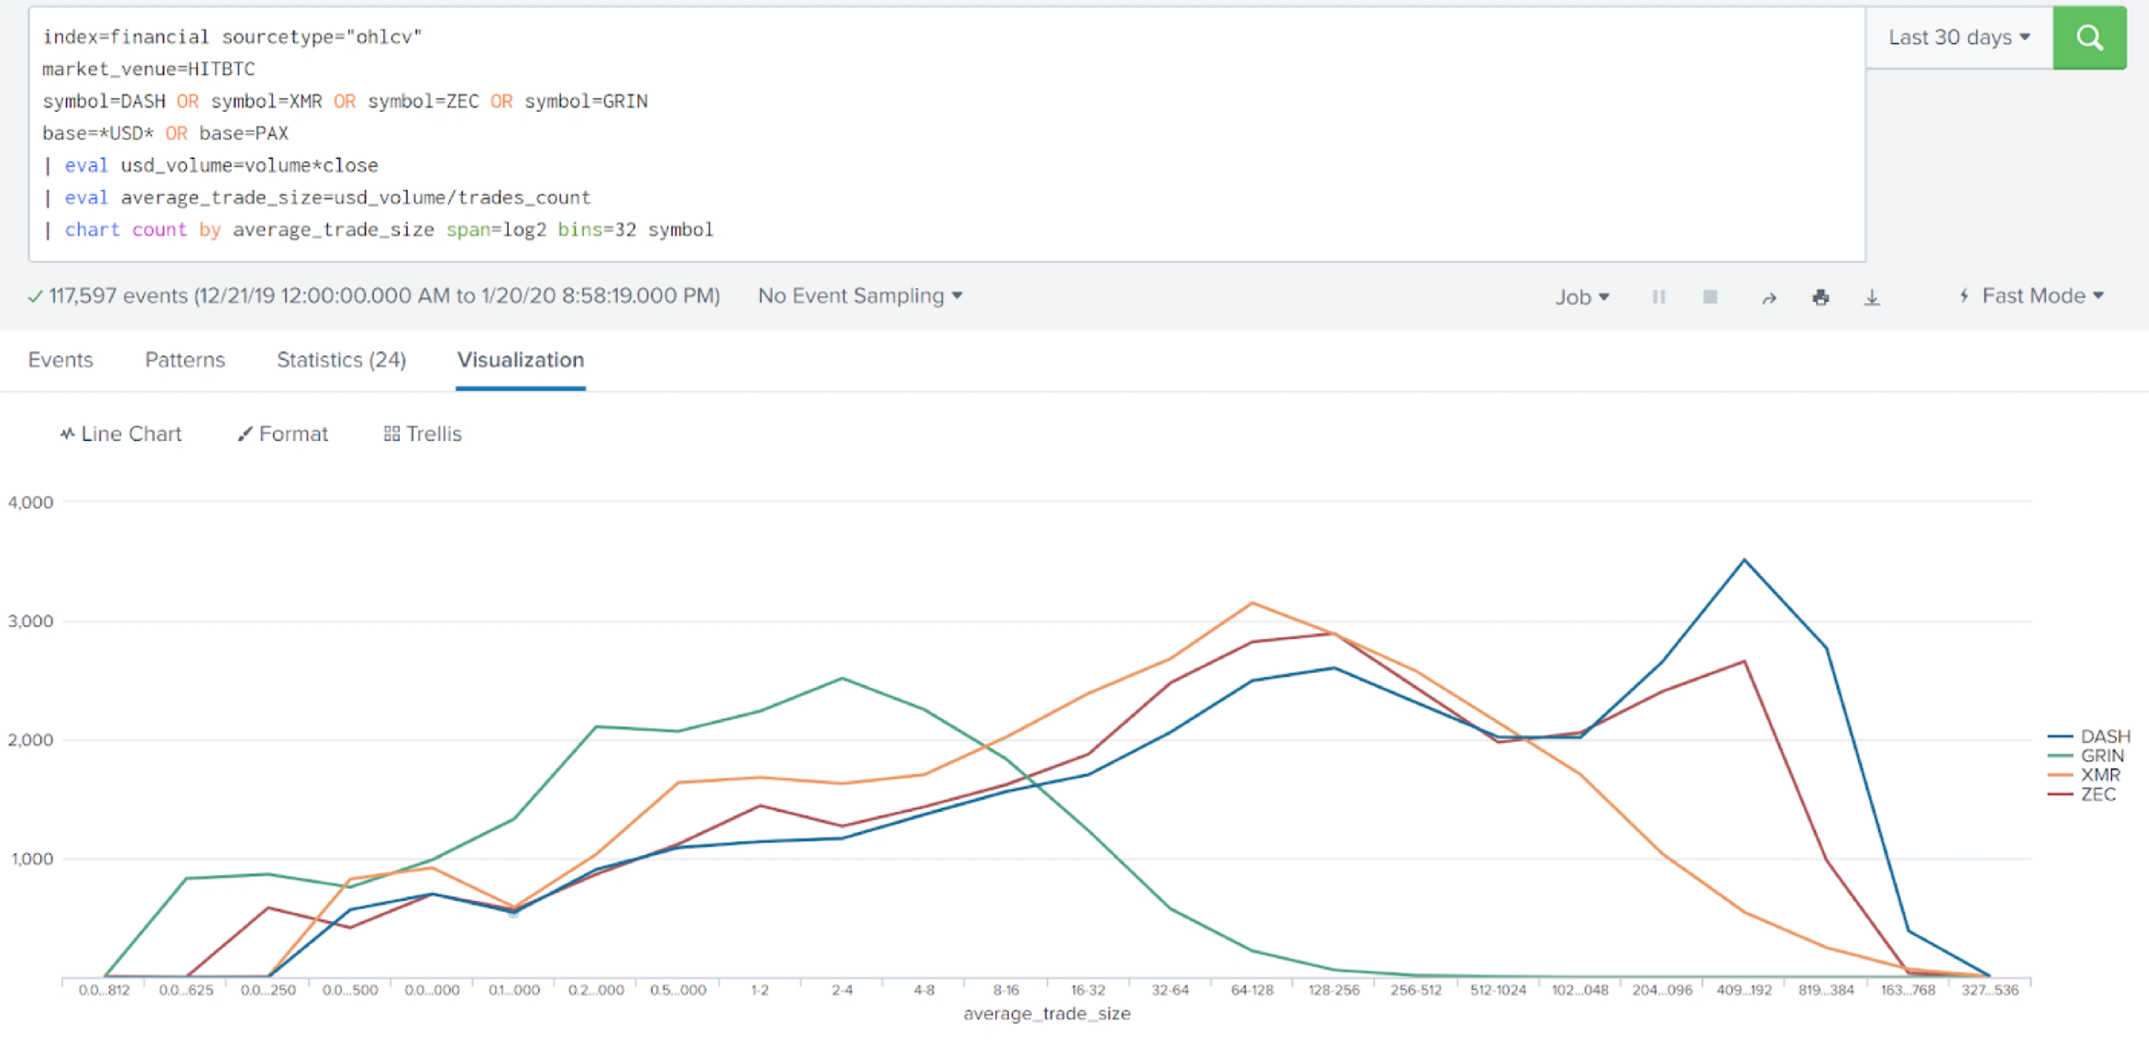Click the index=financial query line
The height and width of the screenshot is (1045, 2149).
pyautogui.click(x=233, y=37)
